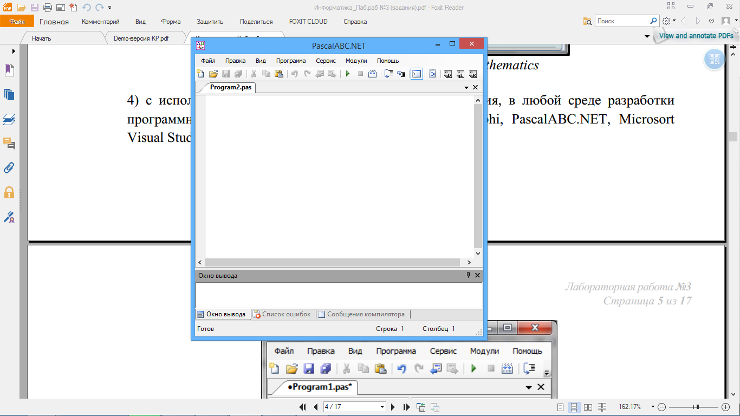Open Файл orange button in Foxit Reader

(x=17, y=22)
